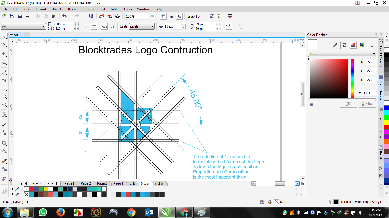
Task: Select the Polygon tool
Action: tap(4, 105)
